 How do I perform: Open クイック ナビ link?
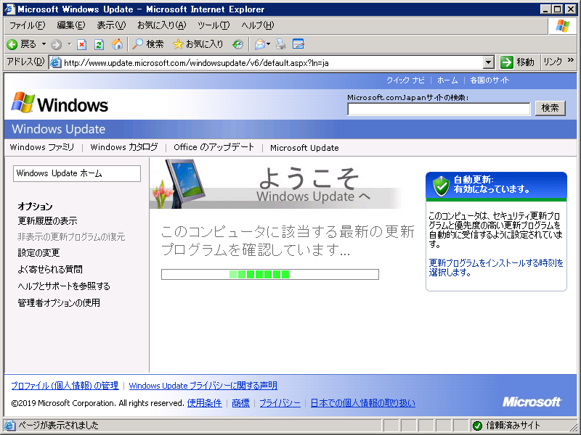[x=405, y=80]
